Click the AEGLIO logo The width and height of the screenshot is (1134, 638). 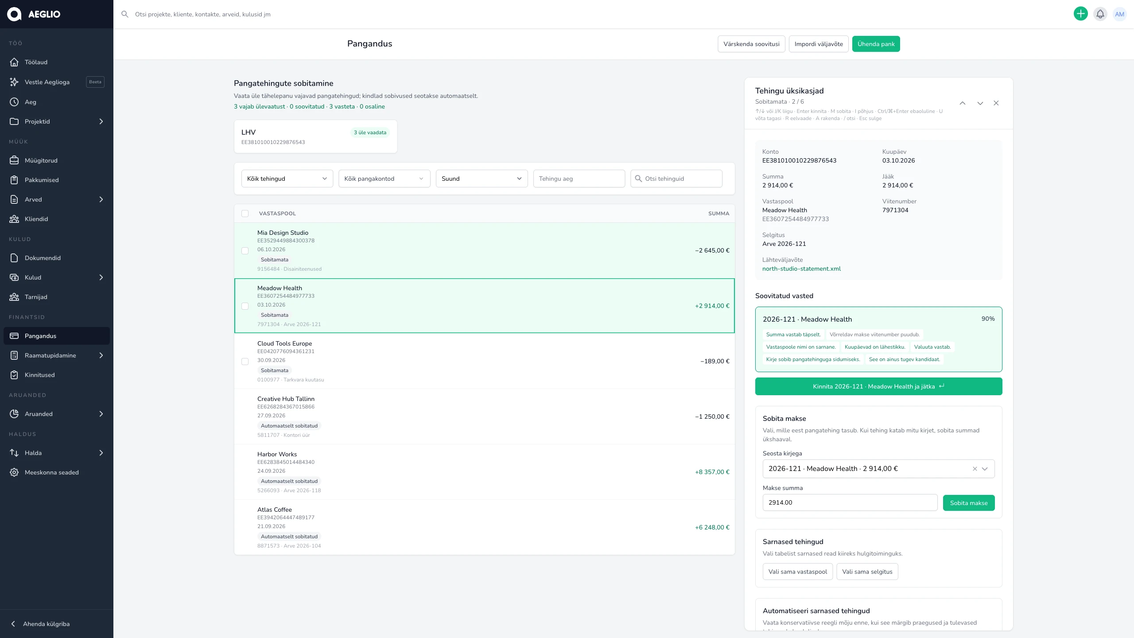(x=34, y=14)
